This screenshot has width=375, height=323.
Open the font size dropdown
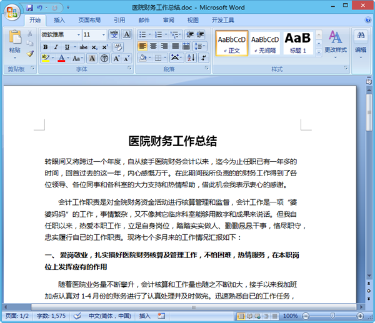(x=104, y=34)
